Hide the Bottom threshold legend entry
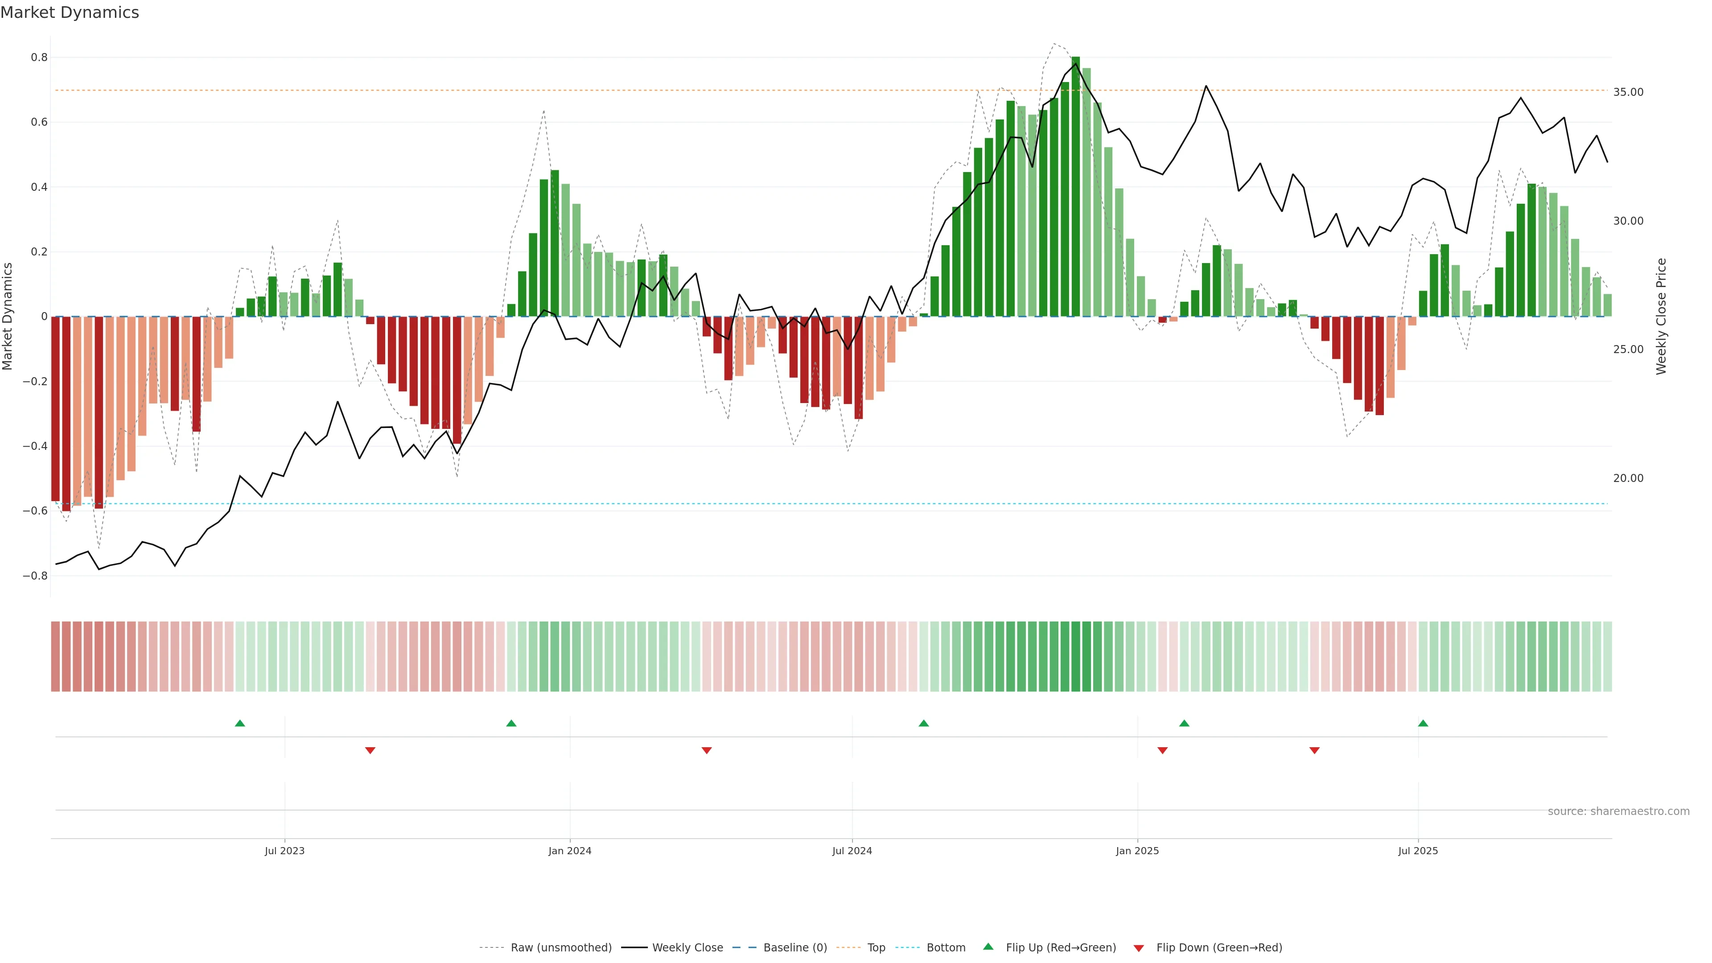The width and height of the screenshot is (1712, 963). point(946,948)
